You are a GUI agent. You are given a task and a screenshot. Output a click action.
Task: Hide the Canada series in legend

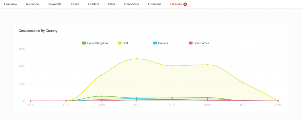pos(163,43)
